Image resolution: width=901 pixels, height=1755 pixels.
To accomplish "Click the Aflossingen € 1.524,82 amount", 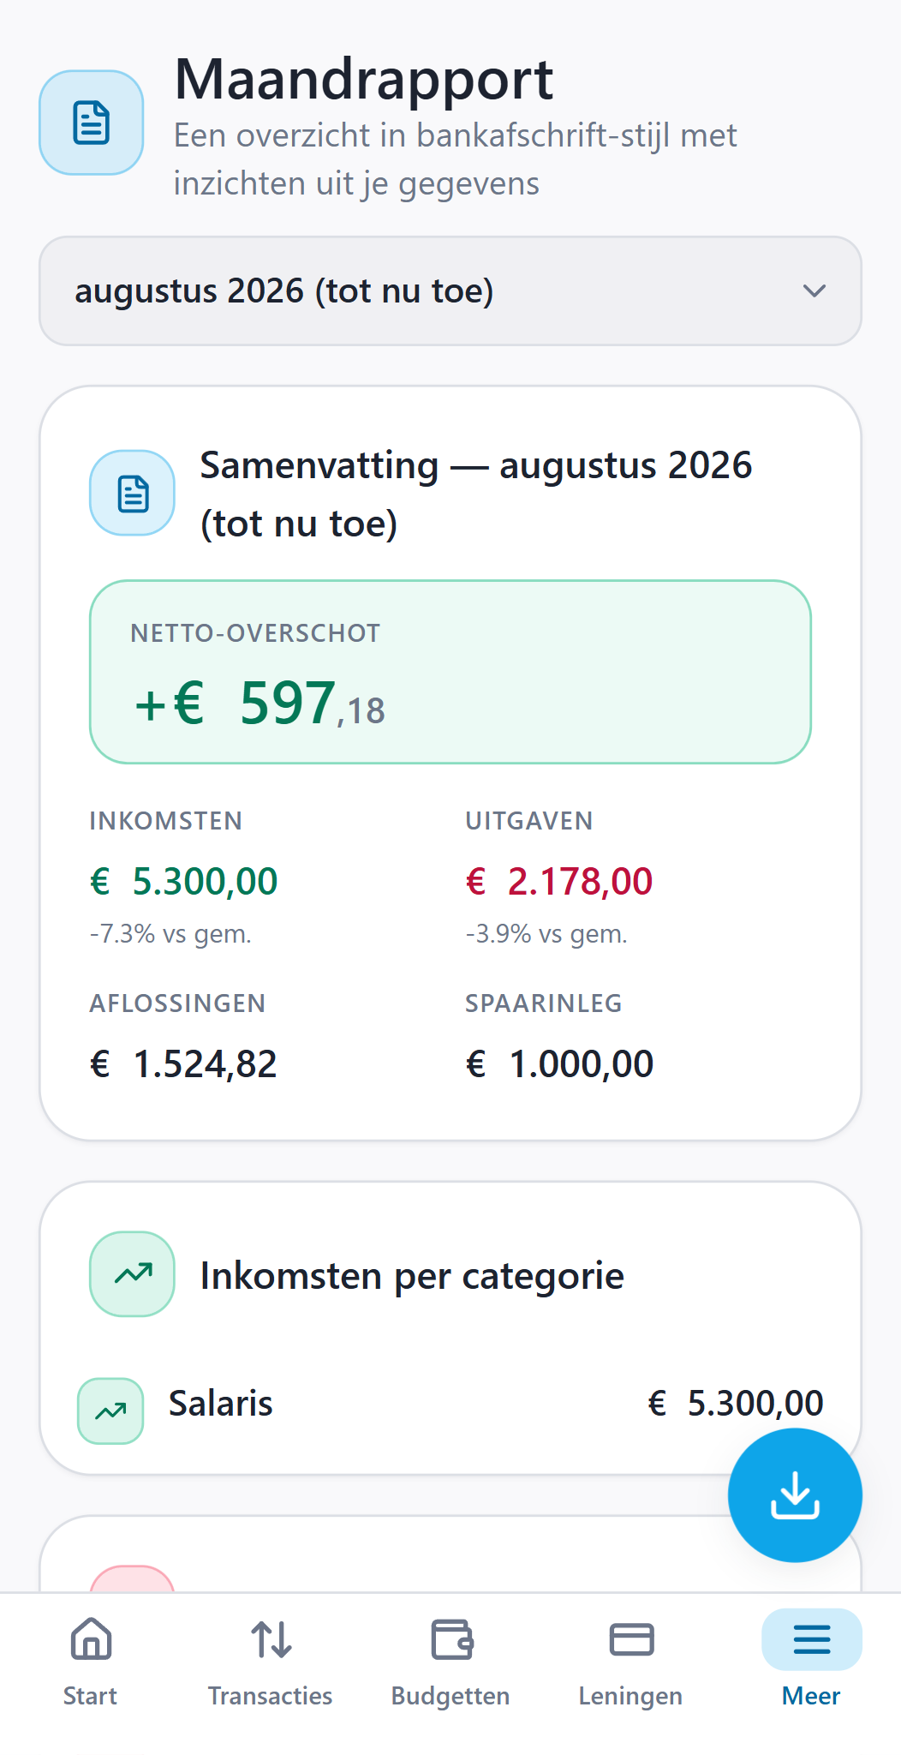I will [x=184, y=1064].
